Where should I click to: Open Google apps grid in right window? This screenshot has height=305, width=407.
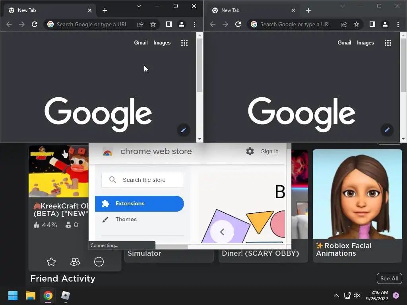pyautogui.click(x=388, y=43)
